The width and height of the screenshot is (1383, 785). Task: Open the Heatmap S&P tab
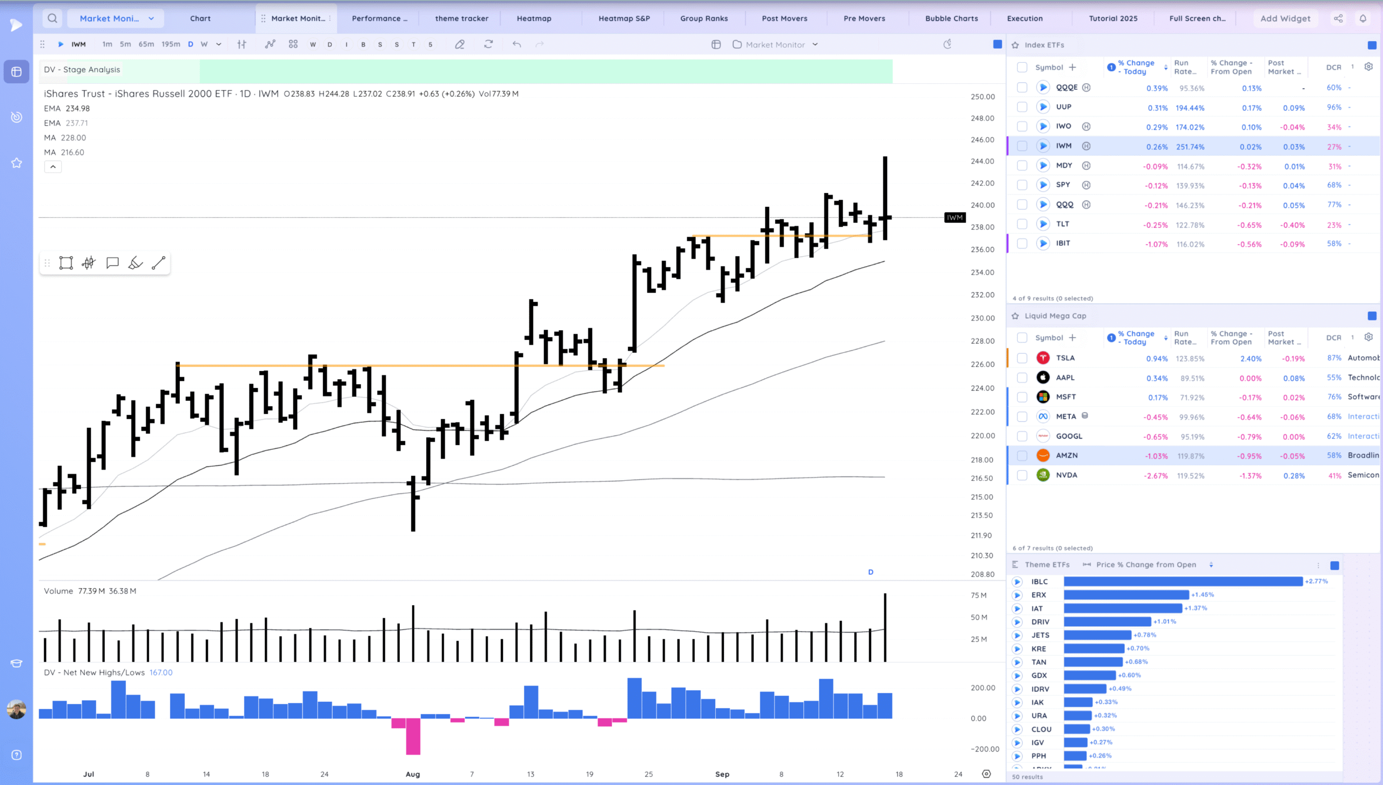[624, 18]
